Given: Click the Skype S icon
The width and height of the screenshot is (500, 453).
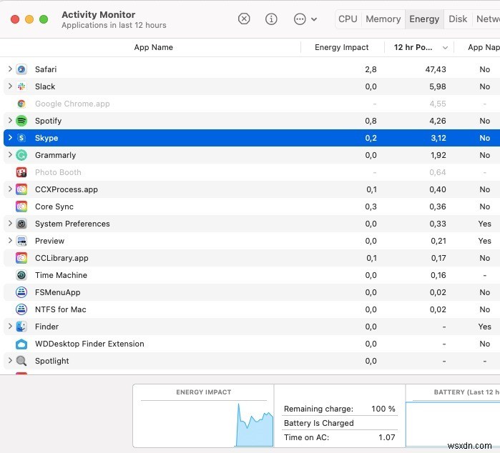Looking at the screenshot, I should [21, 138].
